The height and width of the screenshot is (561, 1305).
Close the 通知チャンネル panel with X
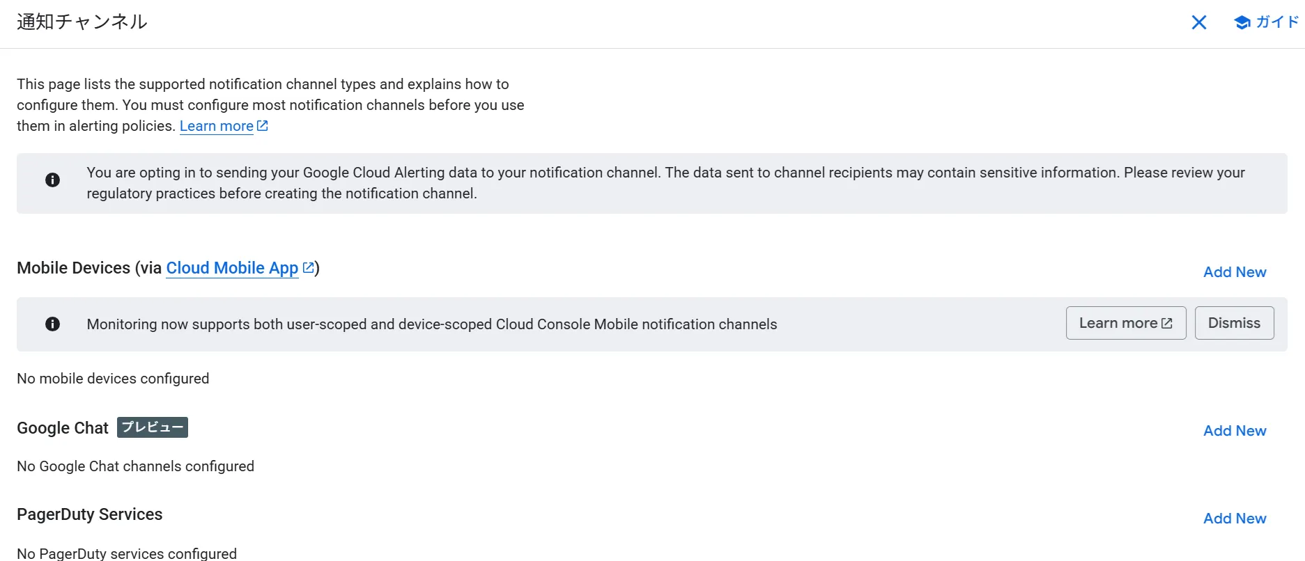[1199, 22]
